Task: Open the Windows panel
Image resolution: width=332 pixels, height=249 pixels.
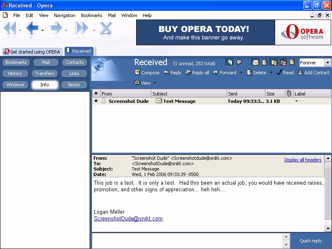Action: coord(15,85)
